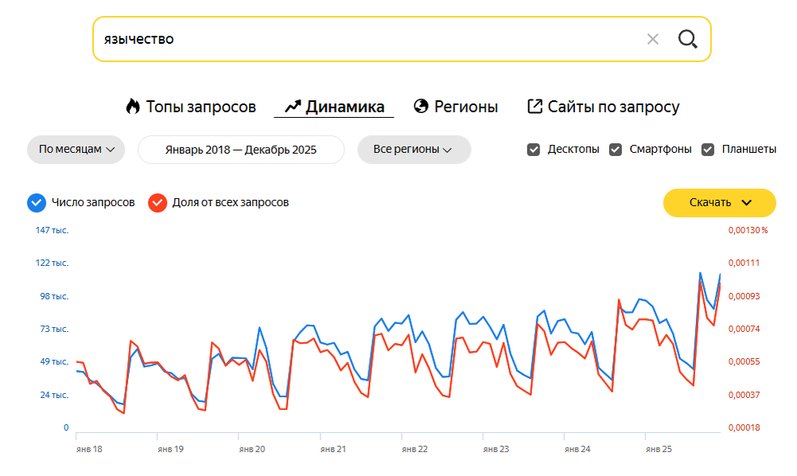Uncheck the Планшеты checkbox
797x476 pixels.
pyautogui.click(x=708, y=150)
